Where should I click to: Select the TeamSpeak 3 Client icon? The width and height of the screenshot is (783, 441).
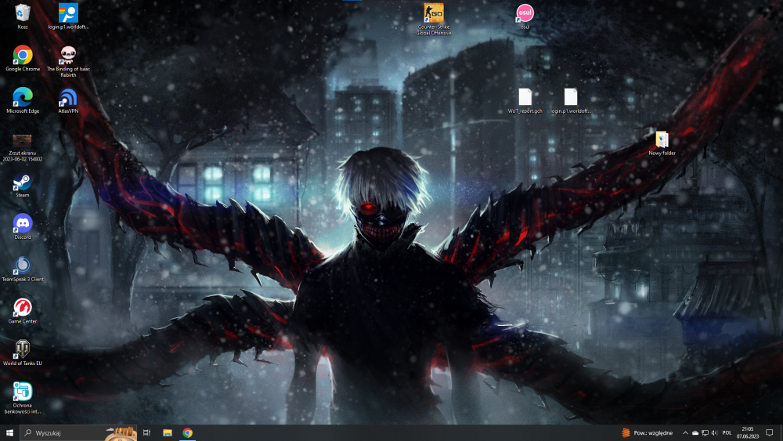23,269
